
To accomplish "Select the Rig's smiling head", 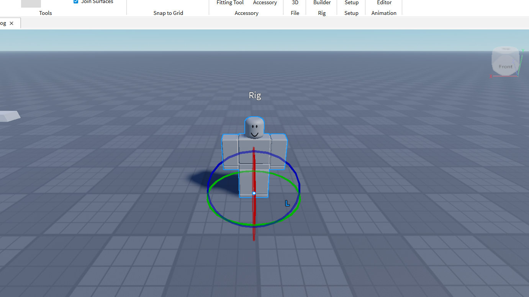I will (x=254, y=128).
